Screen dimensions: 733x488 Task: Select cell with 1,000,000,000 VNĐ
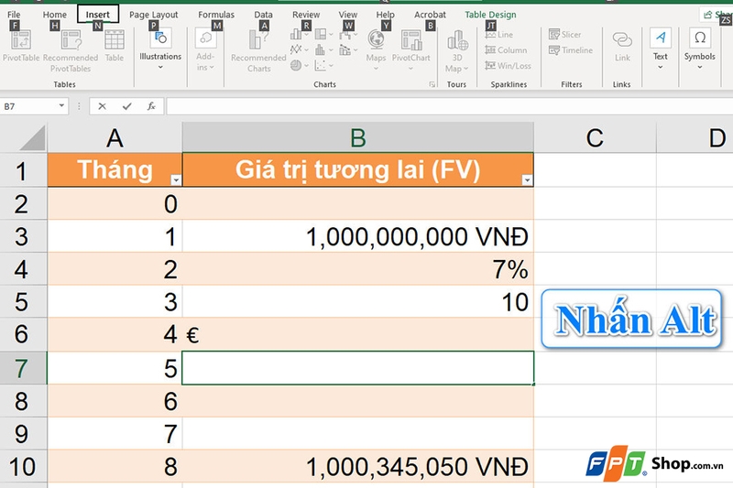point(357,236)
